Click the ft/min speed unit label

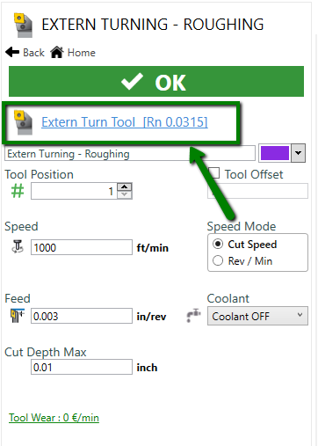(x=153, y=248)
